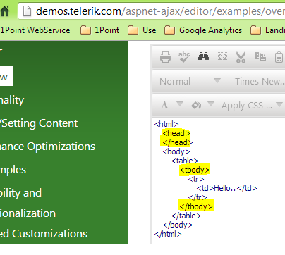The image size is (285, 255).
Task: Click the </body> closing tag
Action: 178,225
